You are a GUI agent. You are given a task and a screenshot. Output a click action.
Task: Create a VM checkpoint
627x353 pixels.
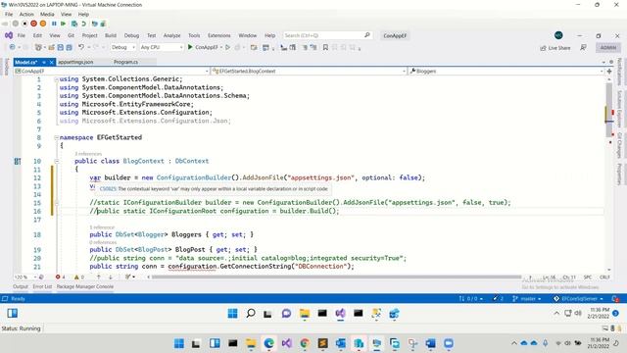[74, 24]
